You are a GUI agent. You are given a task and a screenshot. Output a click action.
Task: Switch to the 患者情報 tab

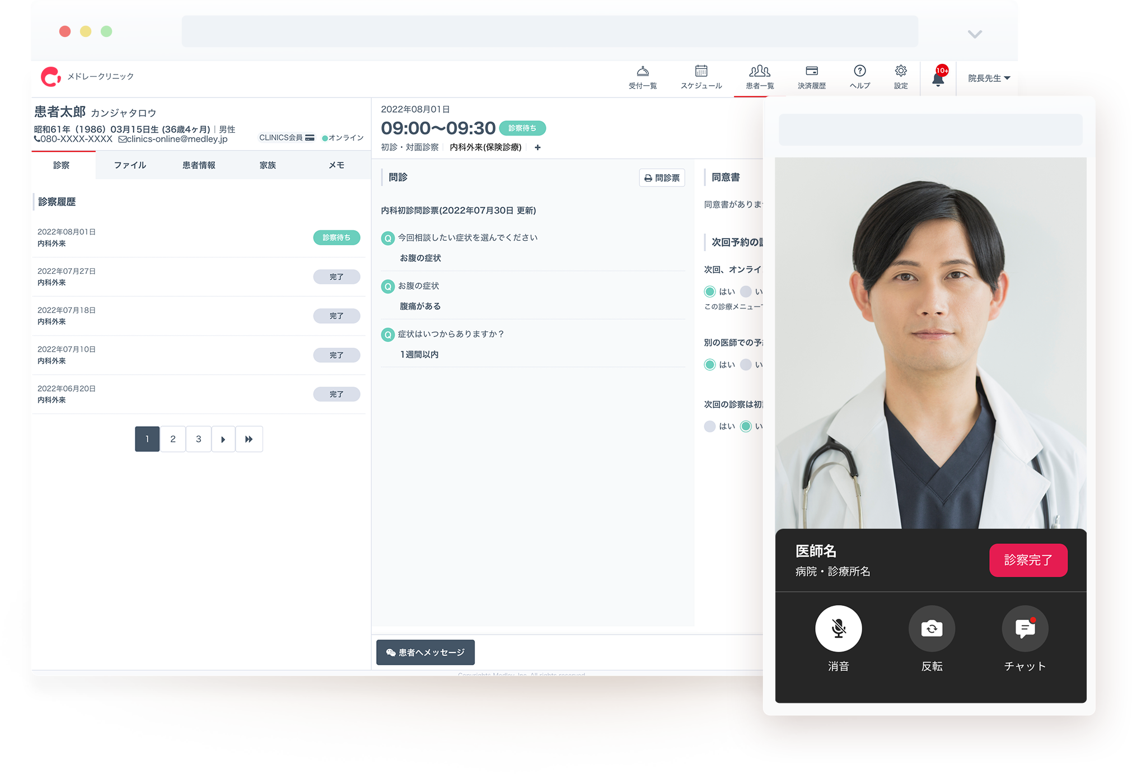pyautogui.click(x=199, y=165)
